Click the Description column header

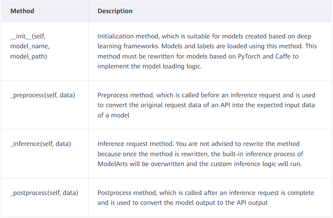coord(115,11)
